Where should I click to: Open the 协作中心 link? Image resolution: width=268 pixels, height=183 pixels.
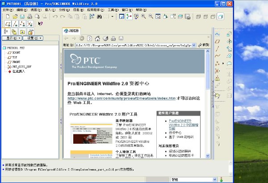(x=175, y=133)
